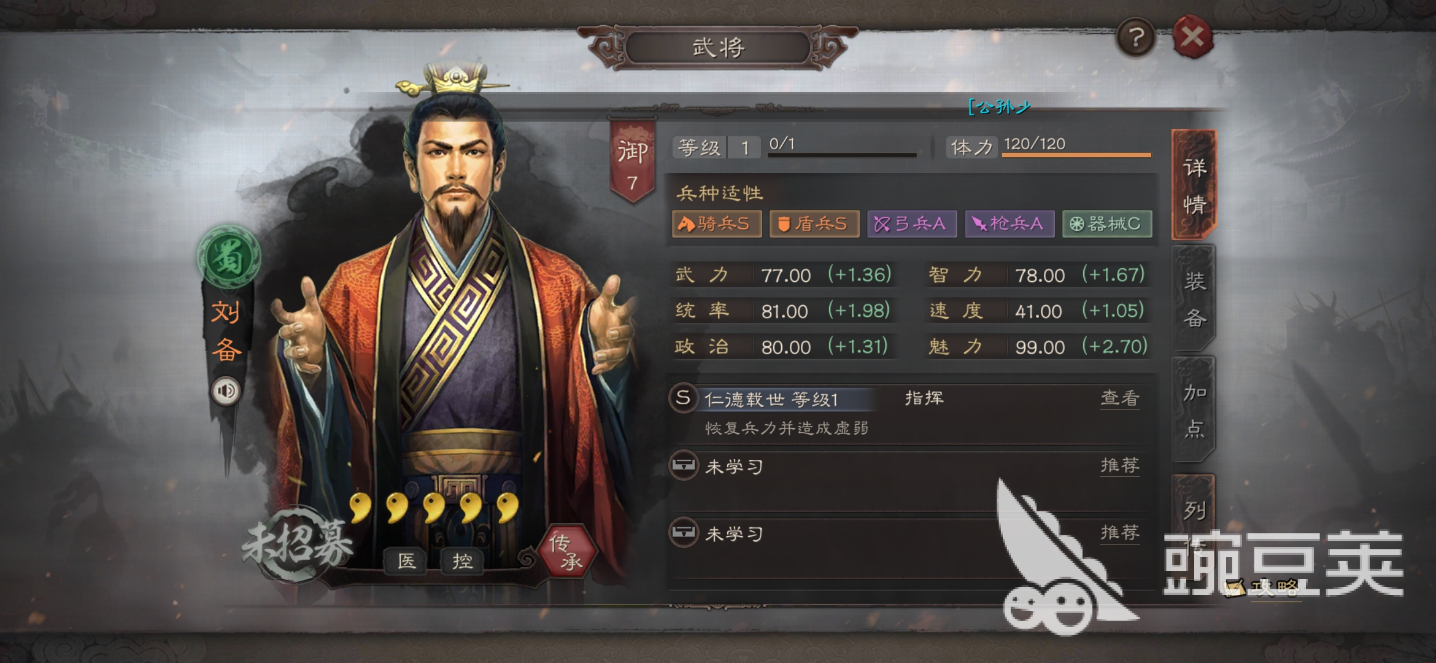Tap the 医 tag under the portrait
Viewport: 1436px width, 663px height.
[406, 560]
